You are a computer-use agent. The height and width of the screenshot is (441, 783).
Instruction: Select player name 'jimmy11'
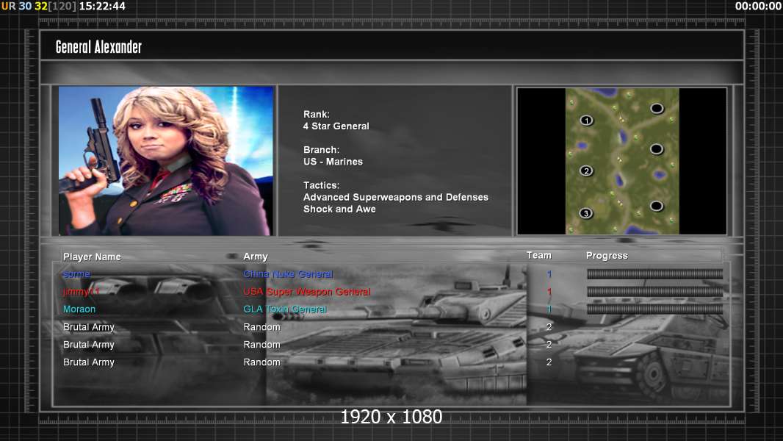[82, 292]
